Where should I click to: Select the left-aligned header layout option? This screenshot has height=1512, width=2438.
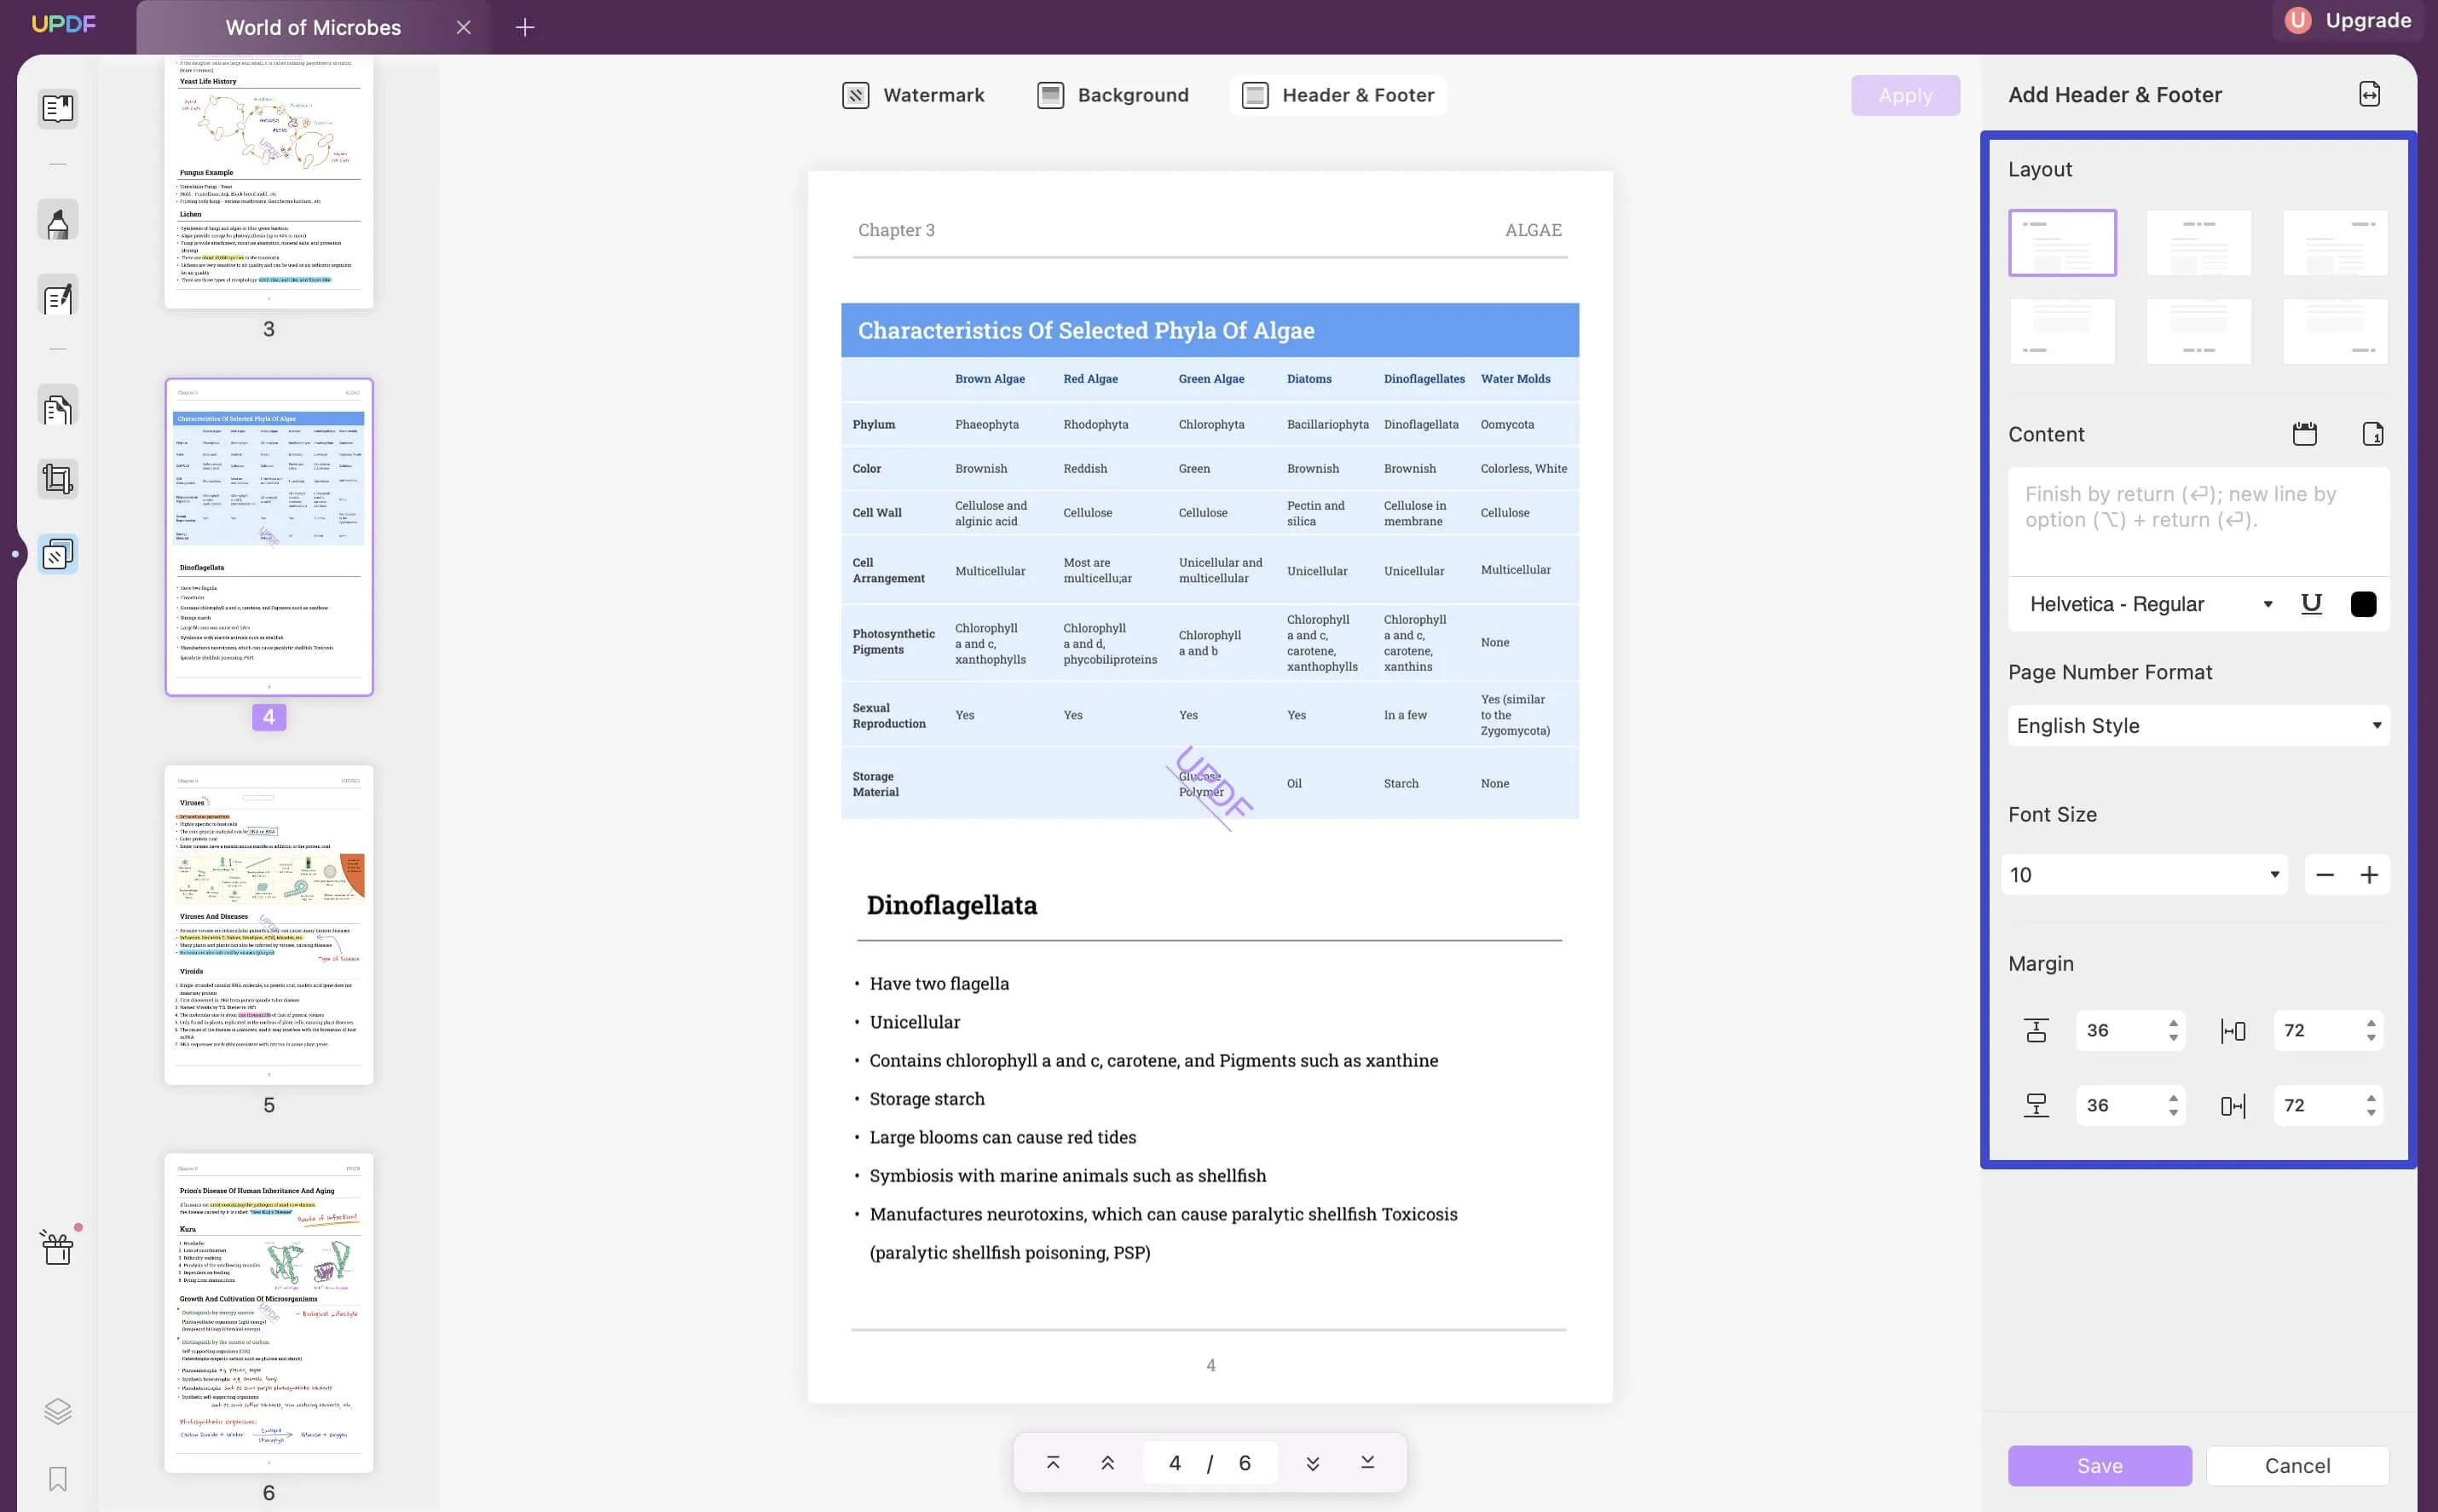[2062, 240]
